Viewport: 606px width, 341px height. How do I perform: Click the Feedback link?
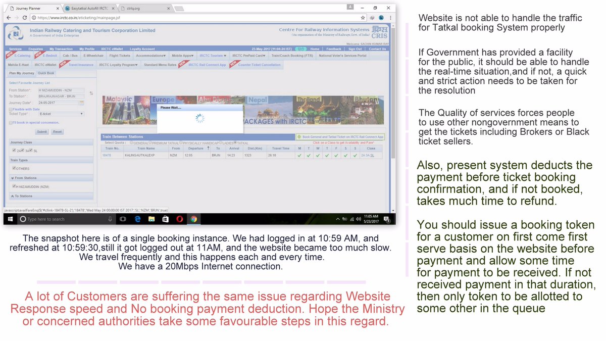pos(334,49)
